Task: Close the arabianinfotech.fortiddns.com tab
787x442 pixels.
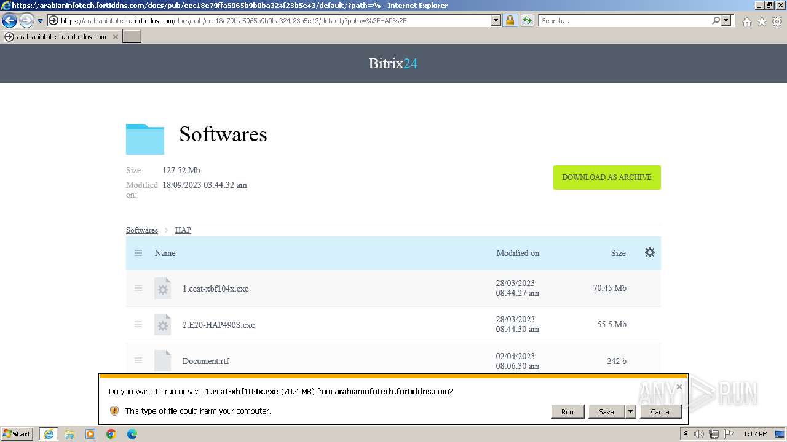Action: click(115, 37)
